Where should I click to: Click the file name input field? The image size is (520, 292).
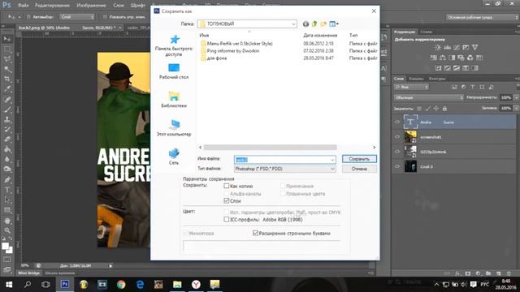(x=284, y=160)
